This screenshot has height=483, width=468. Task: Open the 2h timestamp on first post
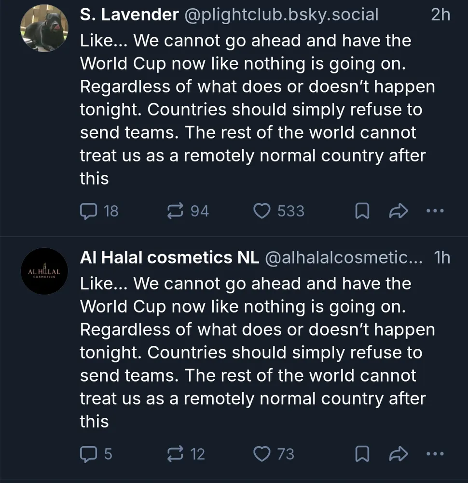440,15
